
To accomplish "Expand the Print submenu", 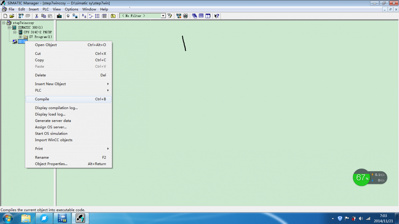I will pos(69,149).
